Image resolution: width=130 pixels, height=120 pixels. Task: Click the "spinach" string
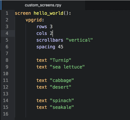[x=62, y=101]
